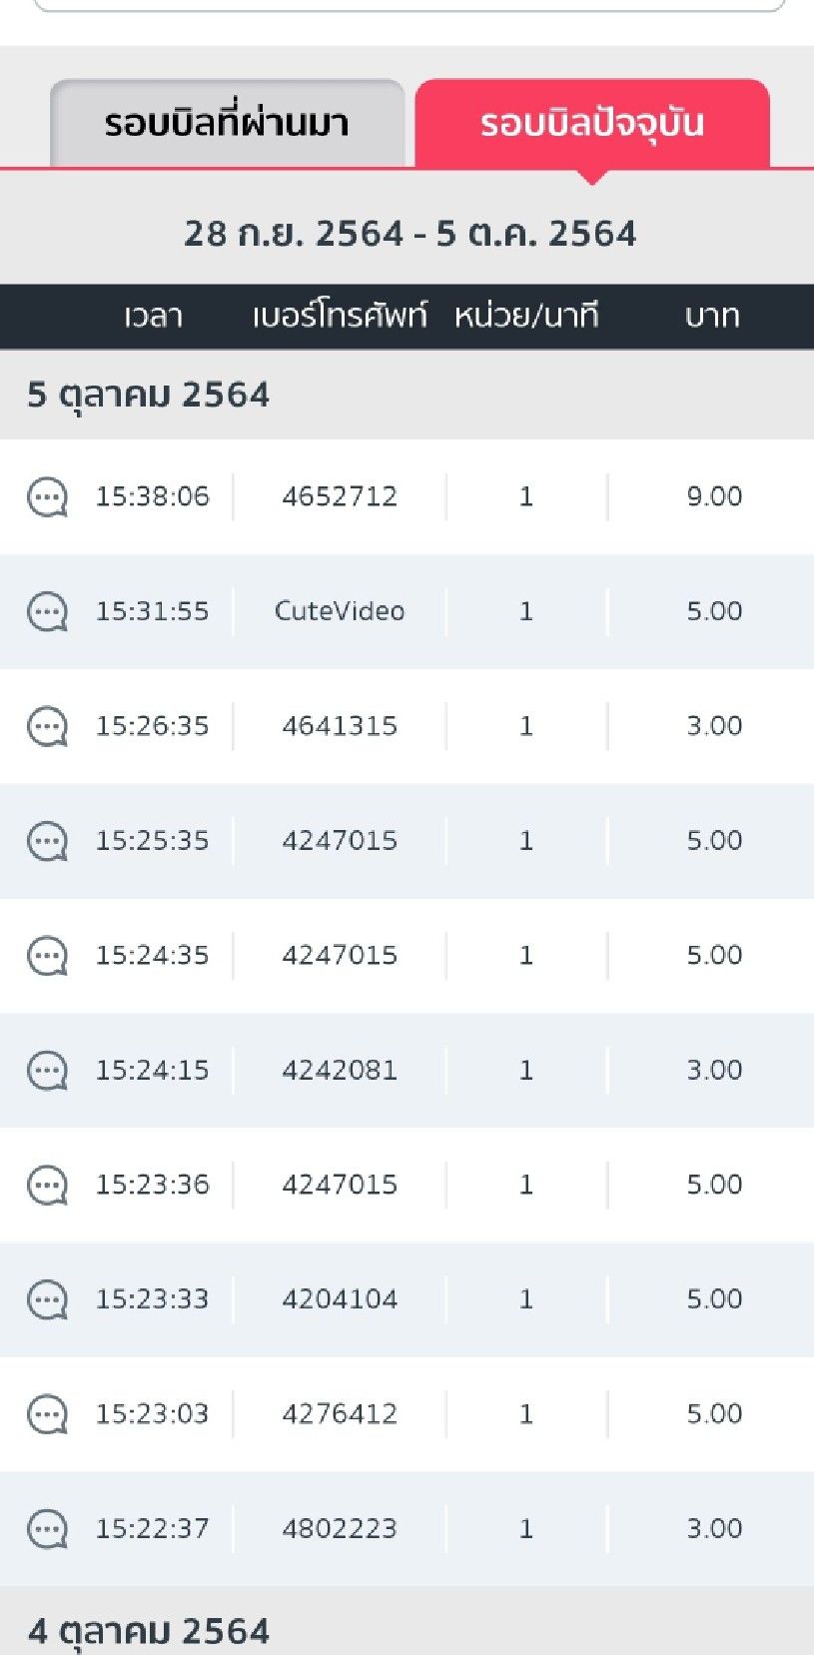Switch to รอบบิลที่ผ่านมา tab
Screen dimensions: 814x1655
227,124
